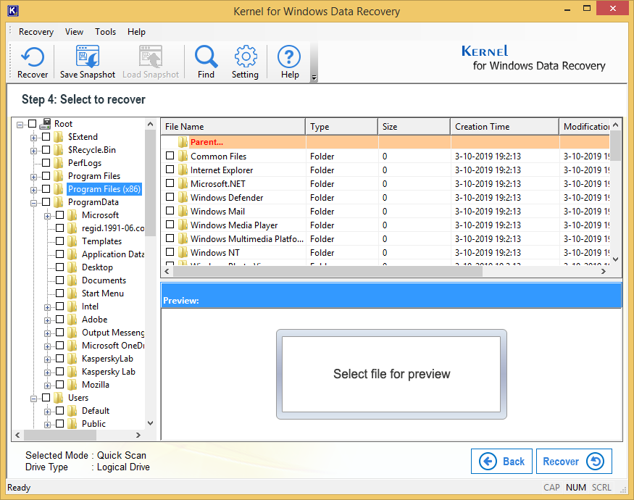
Task: Check the Internet Explorer checkbox
Action: (x=170, y=170)
